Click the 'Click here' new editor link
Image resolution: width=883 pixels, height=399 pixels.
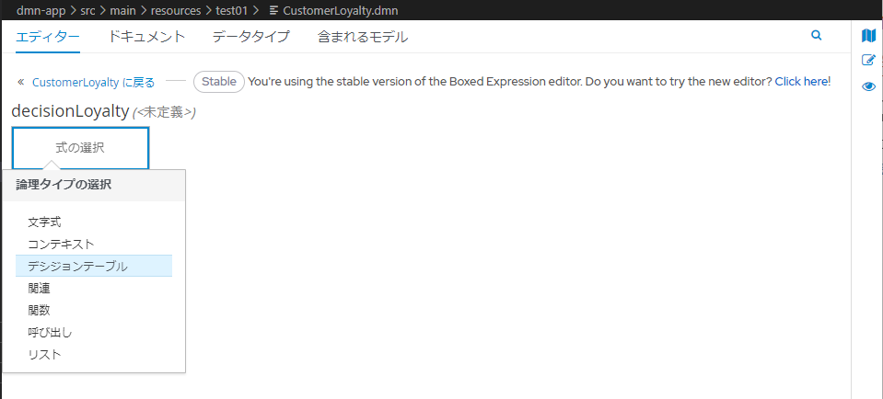(801, 82)
